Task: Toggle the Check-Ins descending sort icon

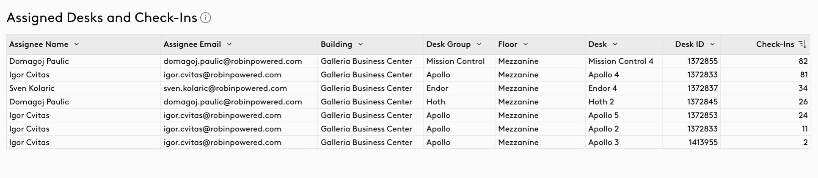Action: point(802,44)
